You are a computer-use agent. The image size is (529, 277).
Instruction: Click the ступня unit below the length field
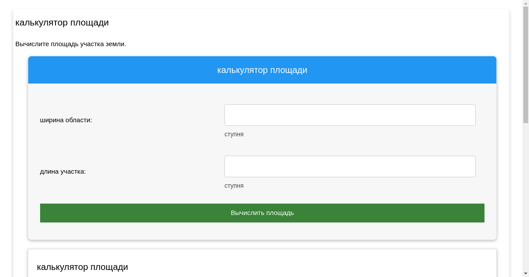click(x=234, y=186)
